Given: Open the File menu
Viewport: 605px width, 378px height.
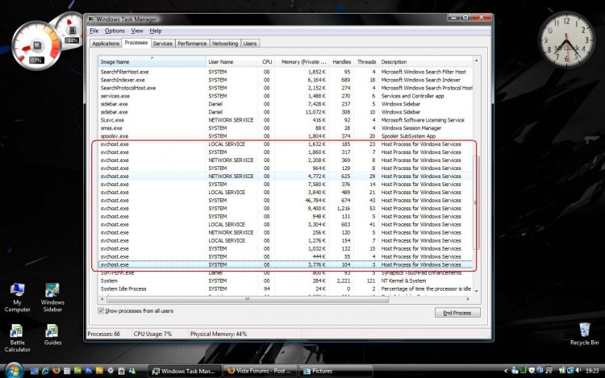Looking at the screenshot, I should 94,31.
